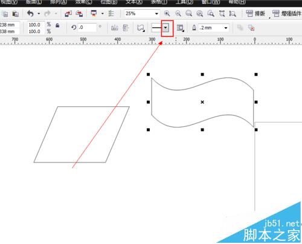Image resolution: width=302 pixels, height=244 pixels.
Task: Click the Paste icon in standard toolbar
Action: click(x=16, y=14)
